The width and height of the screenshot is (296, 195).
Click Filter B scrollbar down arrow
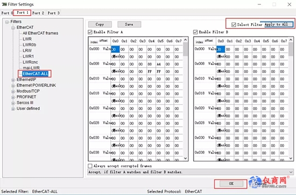click(291, 158)
